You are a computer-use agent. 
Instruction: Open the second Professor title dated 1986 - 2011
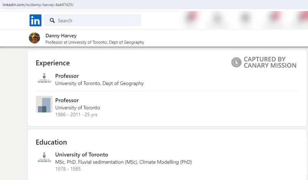tap(67, 100)
